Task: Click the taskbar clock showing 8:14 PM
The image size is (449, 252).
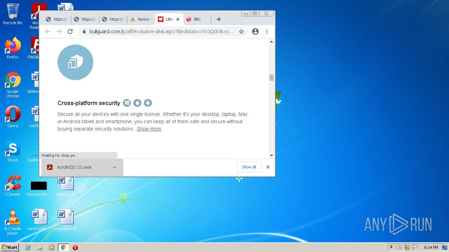Action: click(431, 247)
